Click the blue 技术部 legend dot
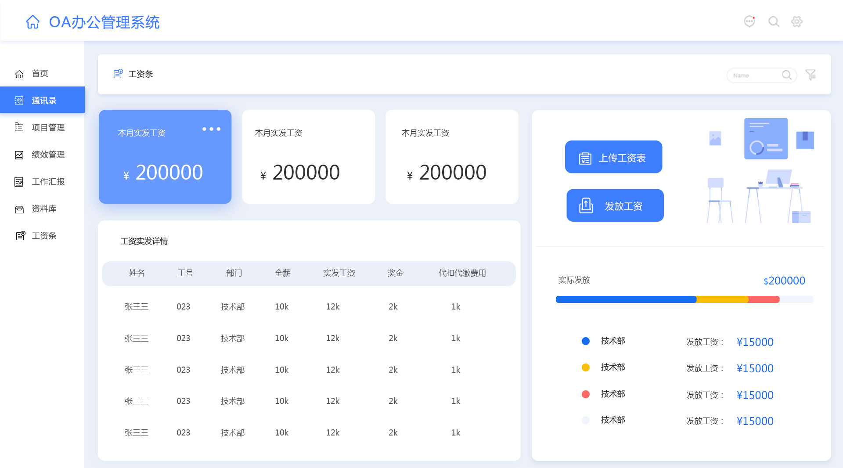Screen dimensions: 843x468 (x=586, y=341)
